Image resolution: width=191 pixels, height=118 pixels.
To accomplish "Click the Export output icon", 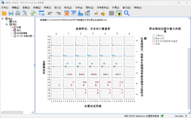I will pos(33,13).
